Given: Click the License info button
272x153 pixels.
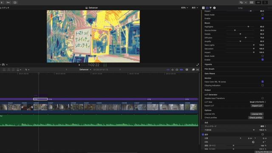Looking at the screenshot, I should [257, 114].
